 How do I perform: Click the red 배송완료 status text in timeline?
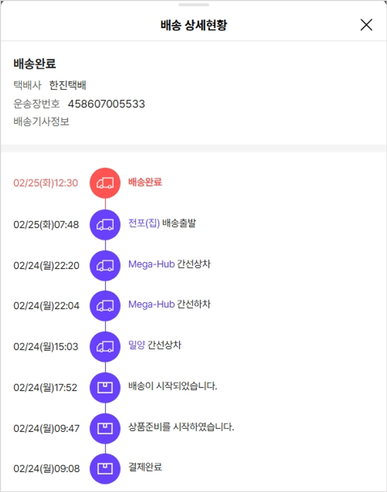click(145, 182)
